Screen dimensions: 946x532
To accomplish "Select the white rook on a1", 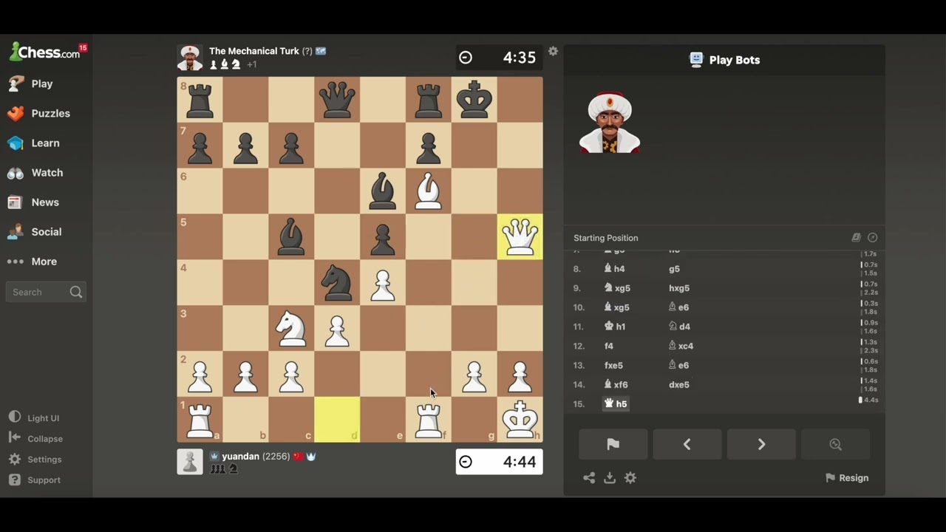I will pos(200,420).
